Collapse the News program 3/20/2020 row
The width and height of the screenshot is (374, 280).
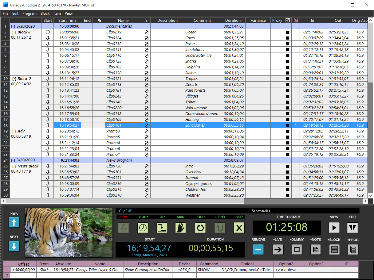pos(13,160)
